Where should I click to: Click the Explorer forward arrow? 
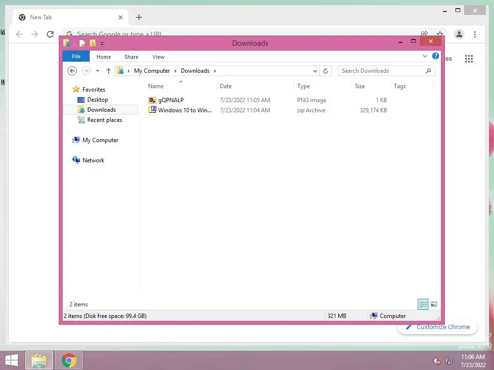click(x=86, y=71)
